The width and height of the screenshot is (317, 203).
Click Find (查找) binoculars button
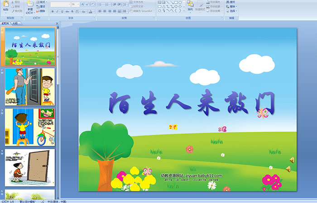231,2
